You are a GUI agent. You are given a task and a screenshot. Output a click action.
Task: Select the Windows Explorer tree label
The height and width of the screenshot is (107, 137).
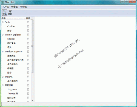tap(13, 52)
